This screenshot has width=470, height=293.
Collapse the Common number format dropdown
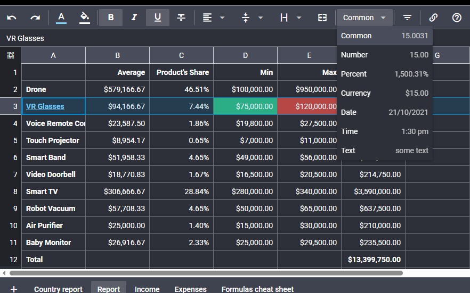[x=364, y=18]
